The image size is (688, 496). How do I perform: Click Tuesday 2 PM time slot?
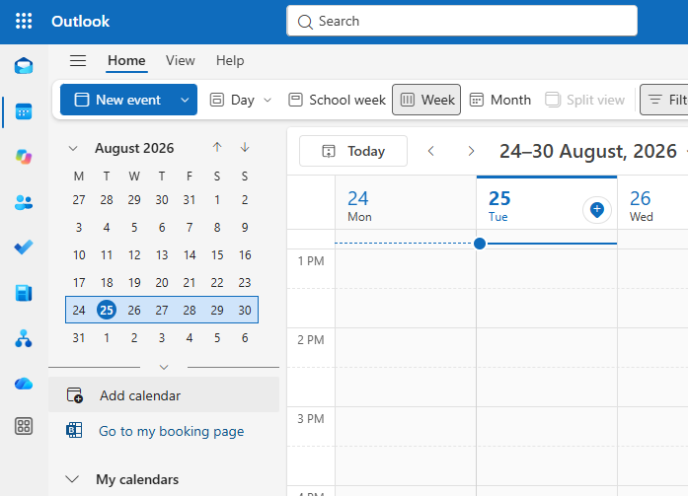(x=547, y=347)
